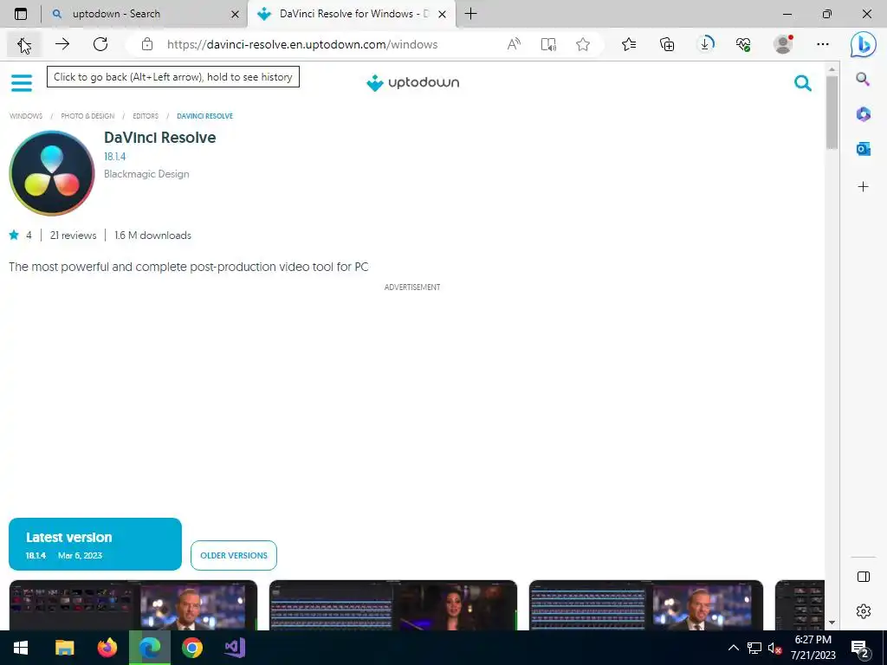The width and height of the screenshot is (887, 665).
Task: Open second screenshot with woman
Action: 393,605
